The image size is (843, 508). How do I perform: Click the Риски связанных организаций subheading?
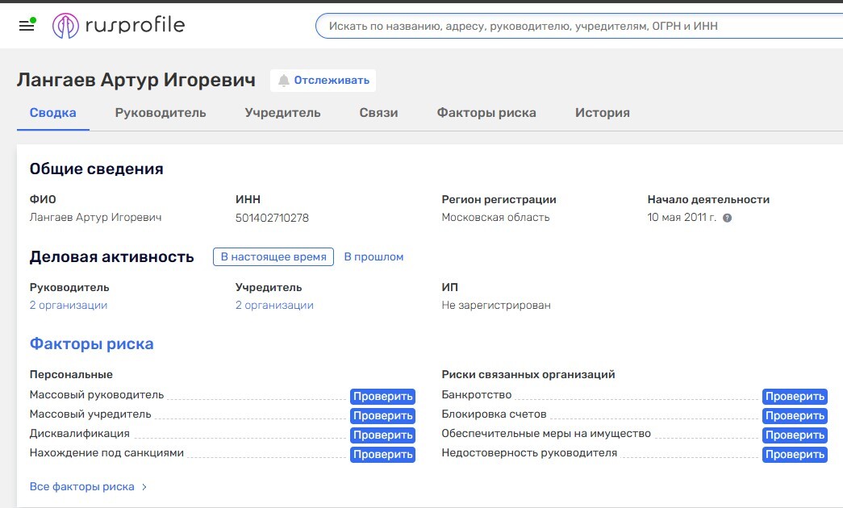click(528, 375)
